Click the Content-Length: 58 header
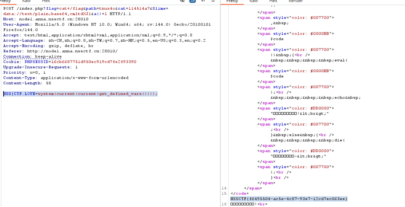 tap(27, 83)
